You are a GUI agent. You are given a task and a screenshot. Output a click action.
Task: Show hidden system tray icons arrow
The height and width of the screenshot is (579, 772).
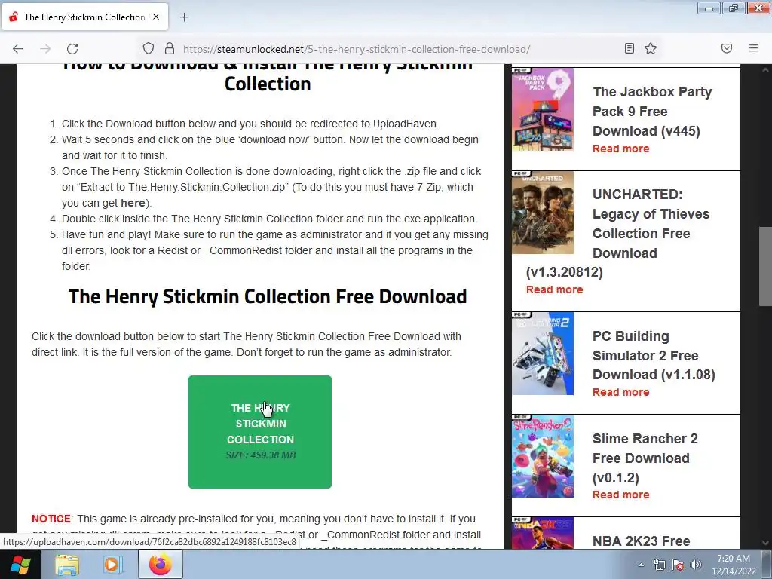[641, 565]
